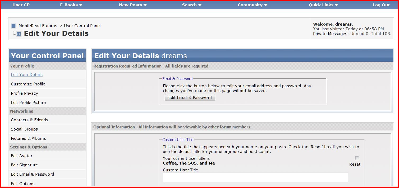Expand the Community dropdown menu
Screen dimensions: 399x188
click(253, 5)
